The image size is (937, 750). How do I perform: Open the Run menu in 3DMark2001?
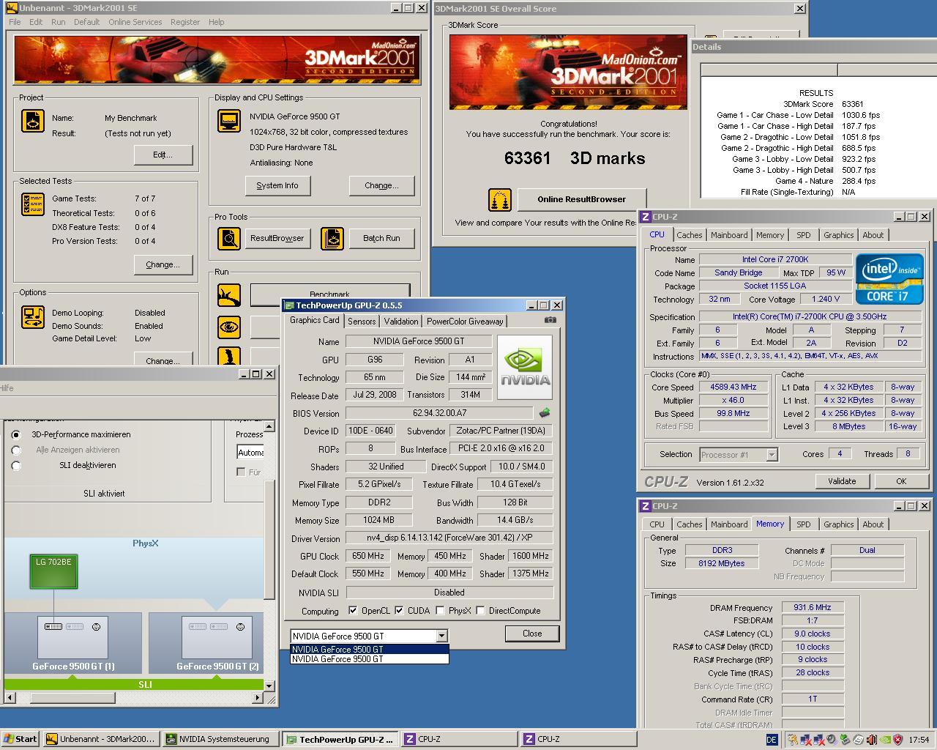click(x=58, y=22)
